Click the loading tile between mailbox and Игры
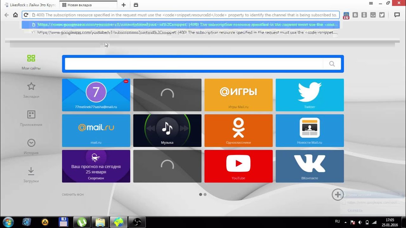The height and width of the screenshot is (228, 406). tap(167, 95)
